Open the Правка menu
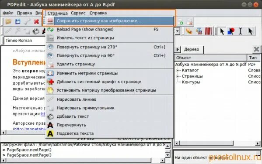This screenshot has width=262, height=164. (x=24, y=13)
